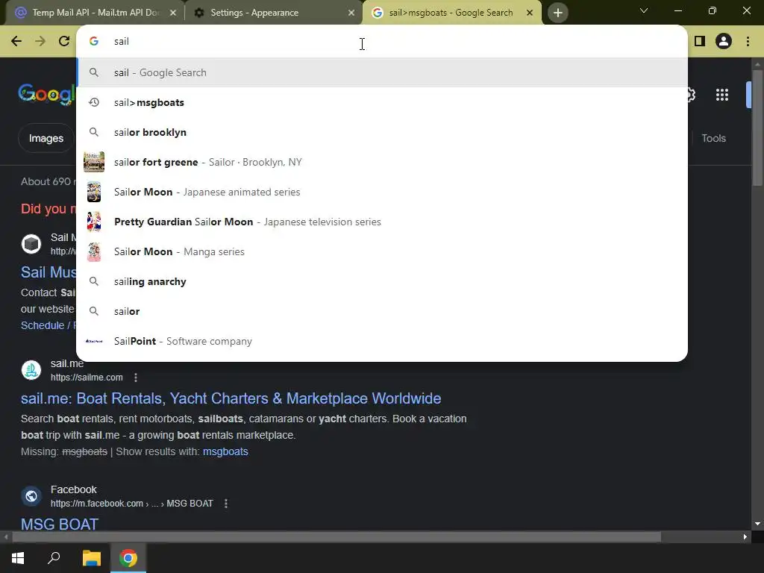Click the SailPoint logo icon
764x573 pixels.
click(94, 341)
